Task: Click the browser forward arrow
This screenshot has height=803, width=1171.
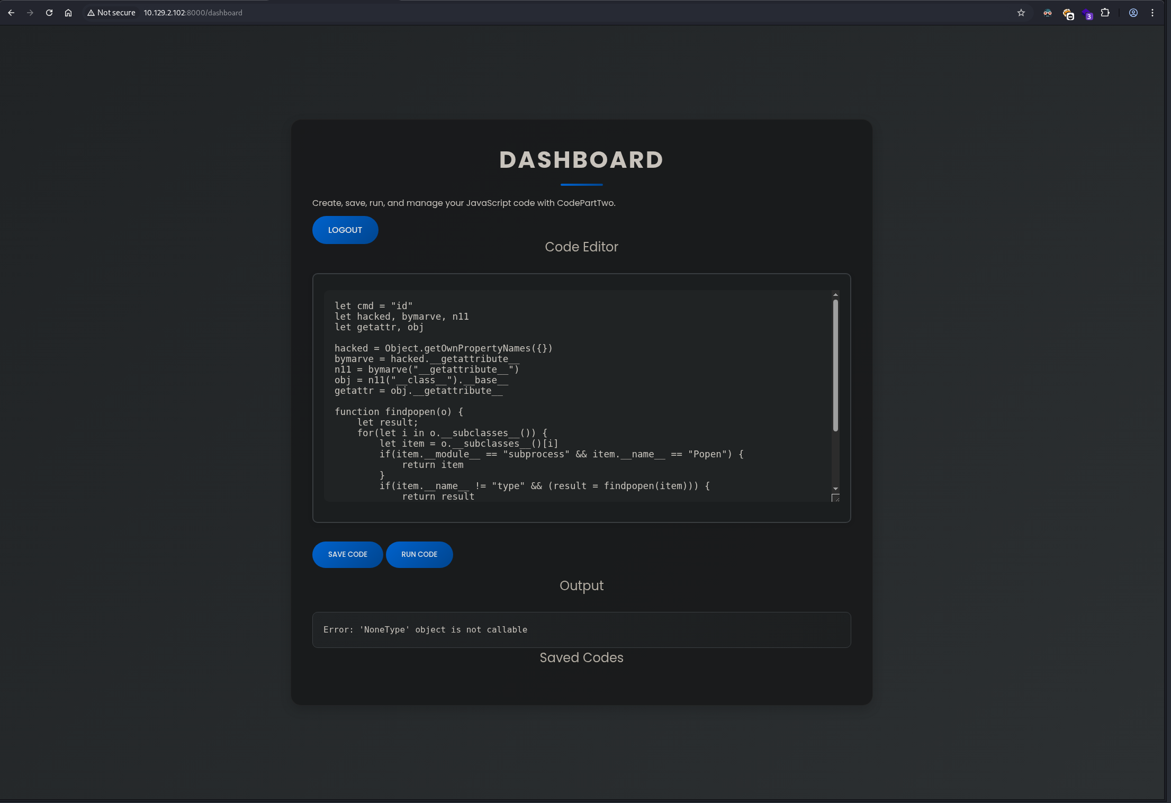Action: 30,13
